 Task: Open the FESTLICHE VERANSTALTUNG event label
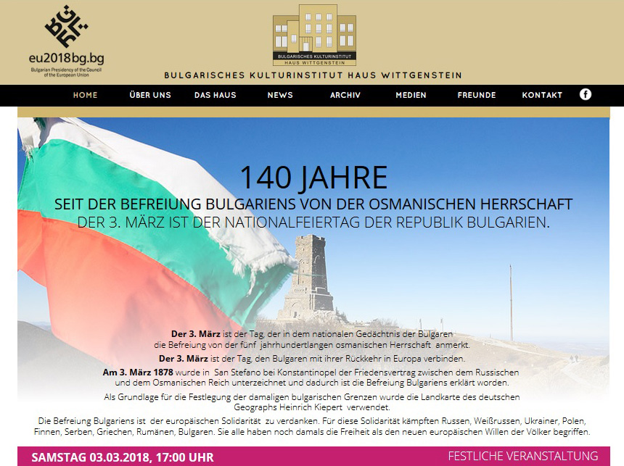pos(522,457)
